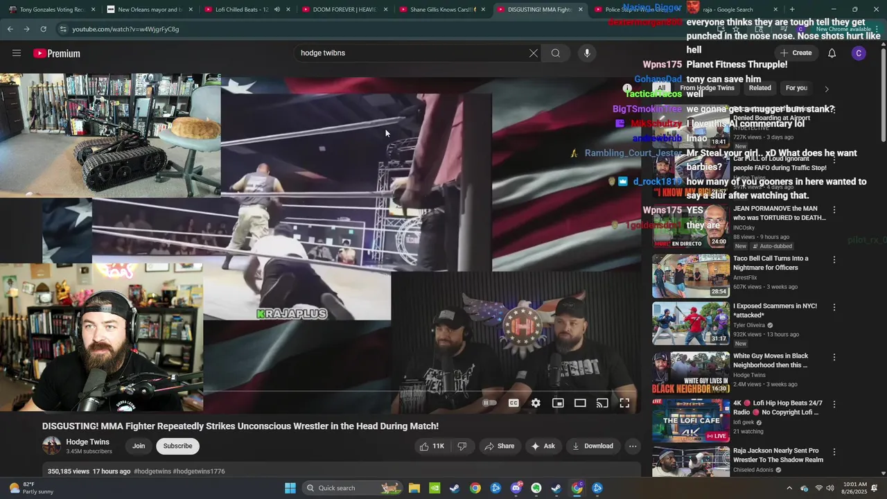Open White Guy Moves in Black Neighborhood title

tap(771, 360)
